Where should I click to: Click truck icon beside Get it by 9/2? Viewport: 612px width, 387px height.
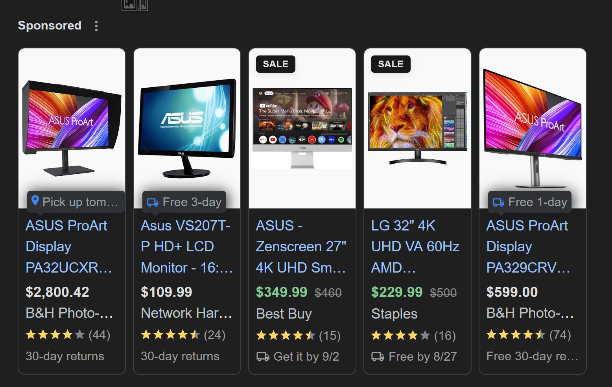[x=263, y=357]
